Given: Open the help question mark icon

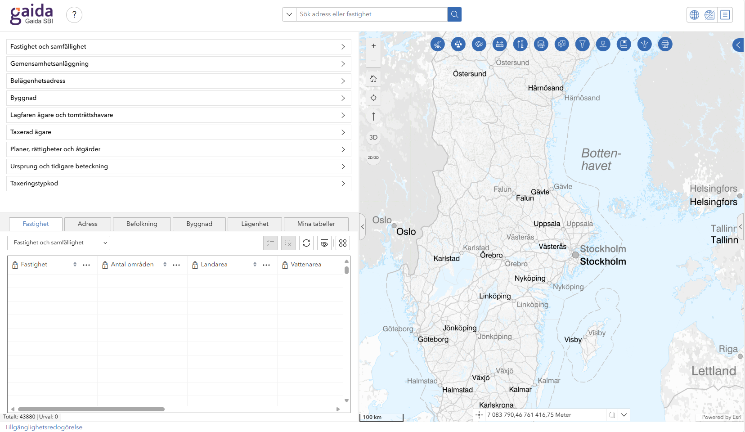Looking at the screenshot, I should (74, 15).
